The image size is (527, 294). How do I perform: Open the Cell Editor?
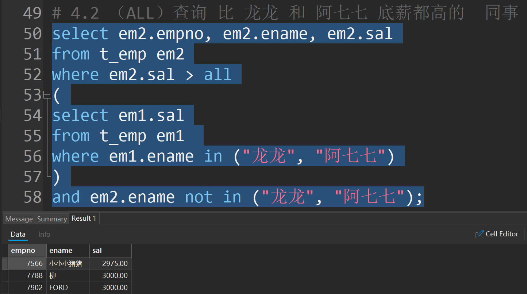pos(497,234)
